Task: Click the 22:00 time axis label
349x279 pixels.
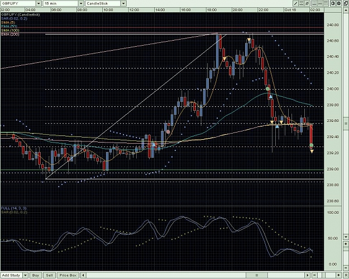Action: point(264,10)
